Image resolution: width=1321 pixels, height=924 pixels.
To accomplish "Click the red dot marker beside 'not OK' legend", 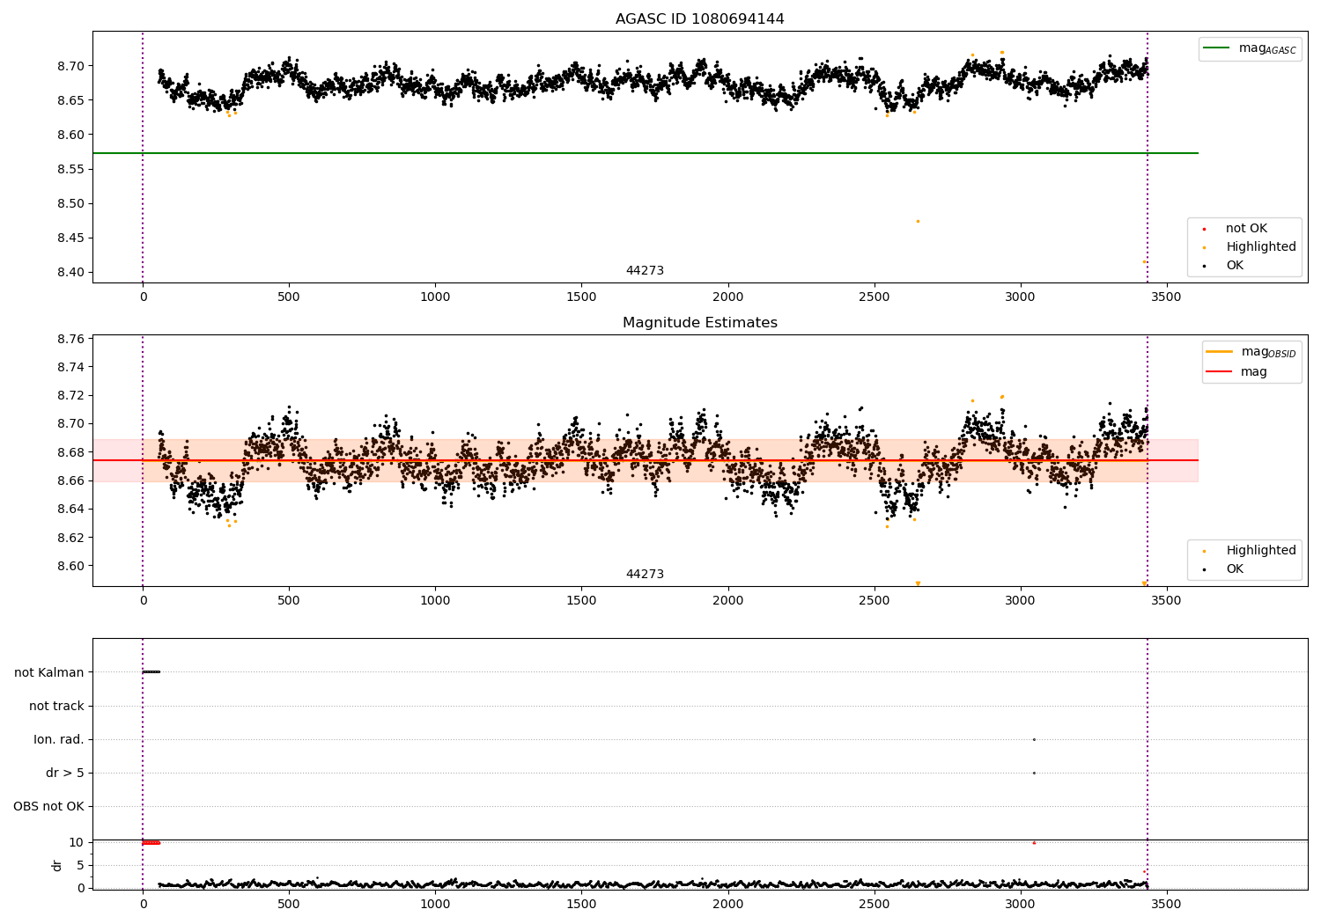I will click(x=1204, y=229).
